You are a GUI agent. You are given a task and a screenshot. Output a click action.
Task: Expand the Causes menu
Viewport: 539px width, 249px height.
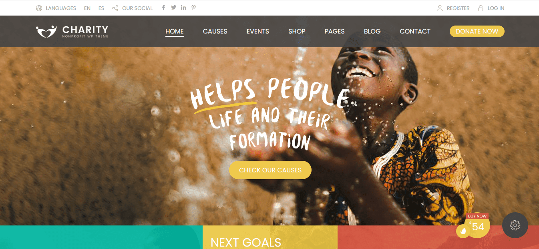(215, 31)
